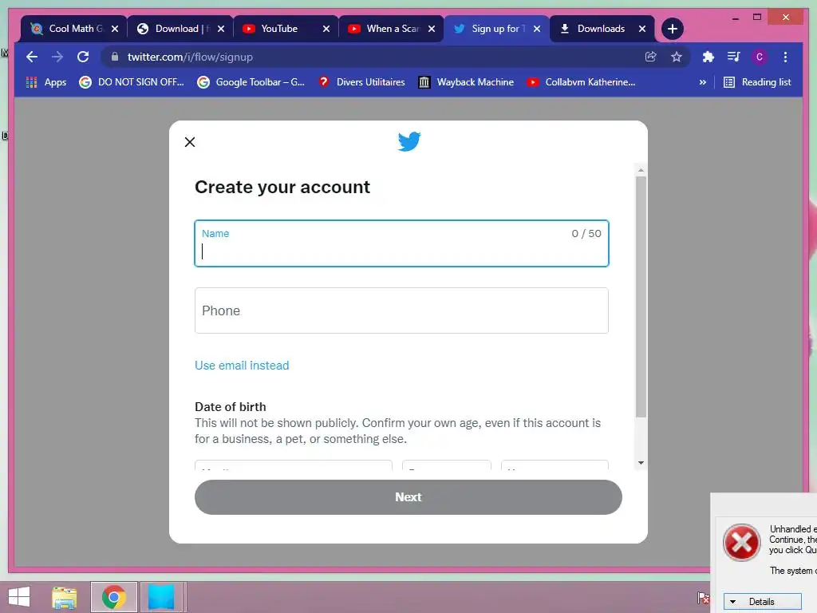
Task: Switch to Cool Math Games tab
Action: click(74, 29)
